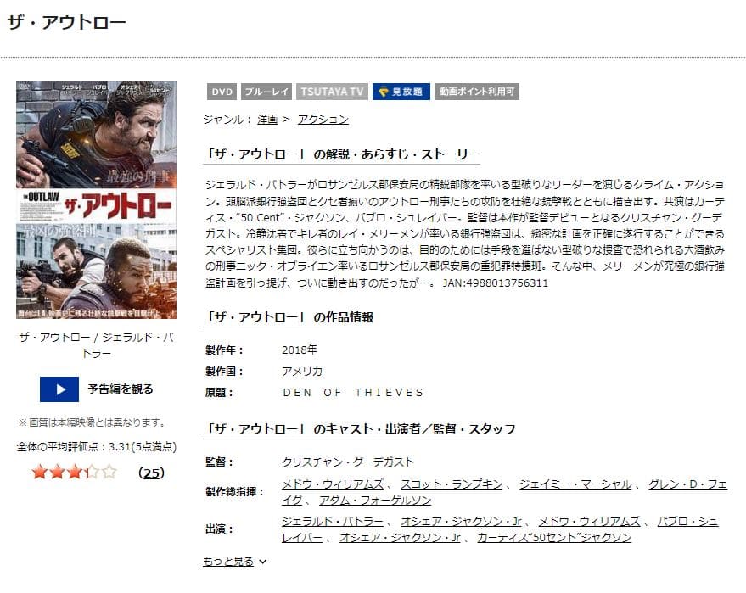Open カーティス"50セント"ジャクソン cast link

tap(554, 537)
